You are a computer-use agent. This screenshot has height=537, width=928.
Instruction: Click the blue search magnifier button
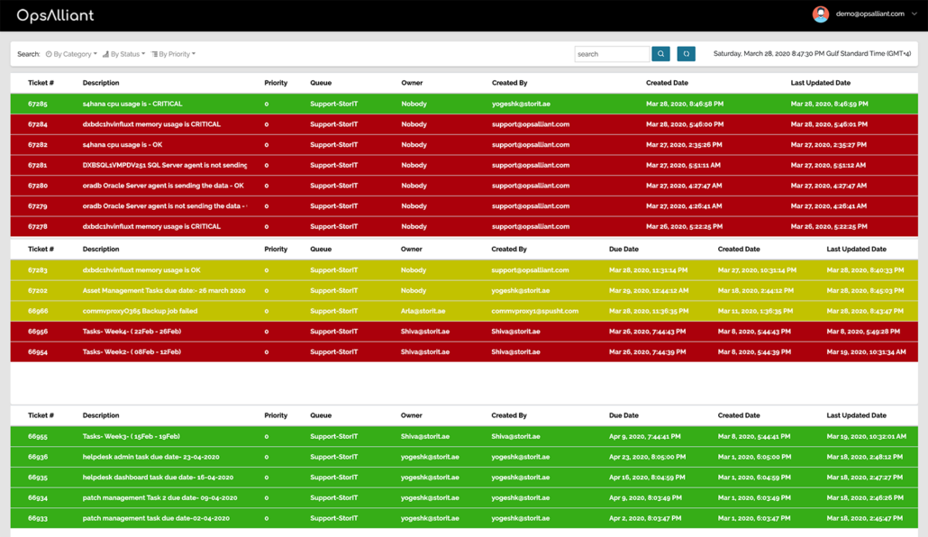660,54
